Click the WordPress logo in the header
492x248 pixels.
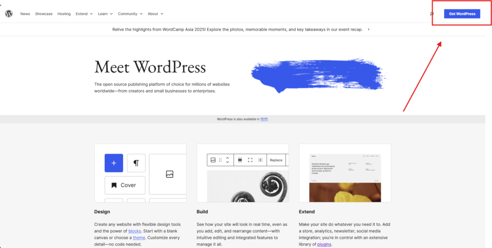9,14
